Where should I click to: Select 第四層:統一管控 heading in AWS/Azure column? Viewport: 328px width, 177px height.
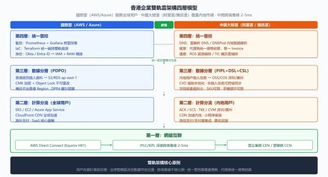[x=32, y=36]
